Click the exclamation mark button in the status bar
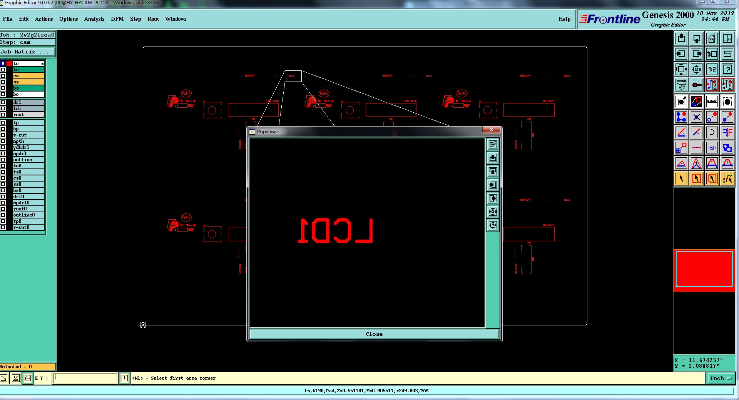Image resolution: width=739 pixels, height=400 pixels. tap(125, 378)
